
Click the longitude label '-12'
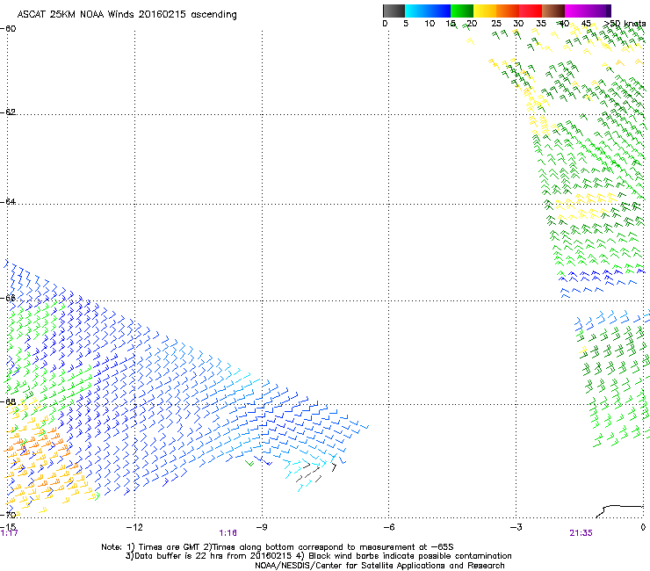[134, 527]
